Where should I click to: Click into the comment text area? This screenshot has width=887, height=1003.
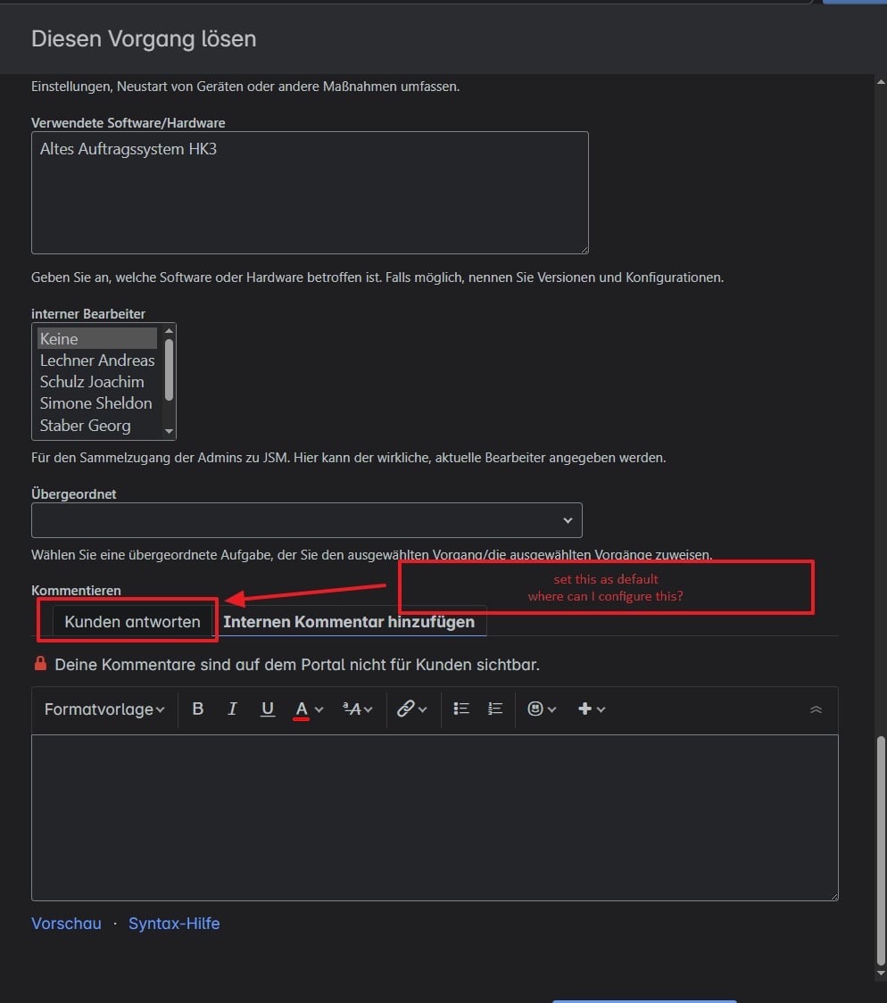(x=435, y=817)
